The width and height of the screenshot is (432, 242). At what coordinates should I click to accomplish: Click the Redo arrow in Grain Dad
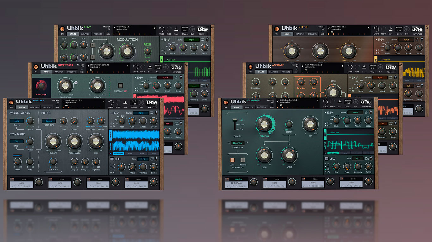pyautogui.click(x=332, y=102)
